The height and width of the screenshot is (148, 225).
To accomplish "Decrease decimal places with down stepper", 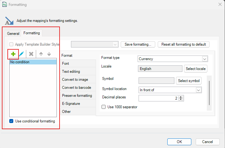I will 181,99.
